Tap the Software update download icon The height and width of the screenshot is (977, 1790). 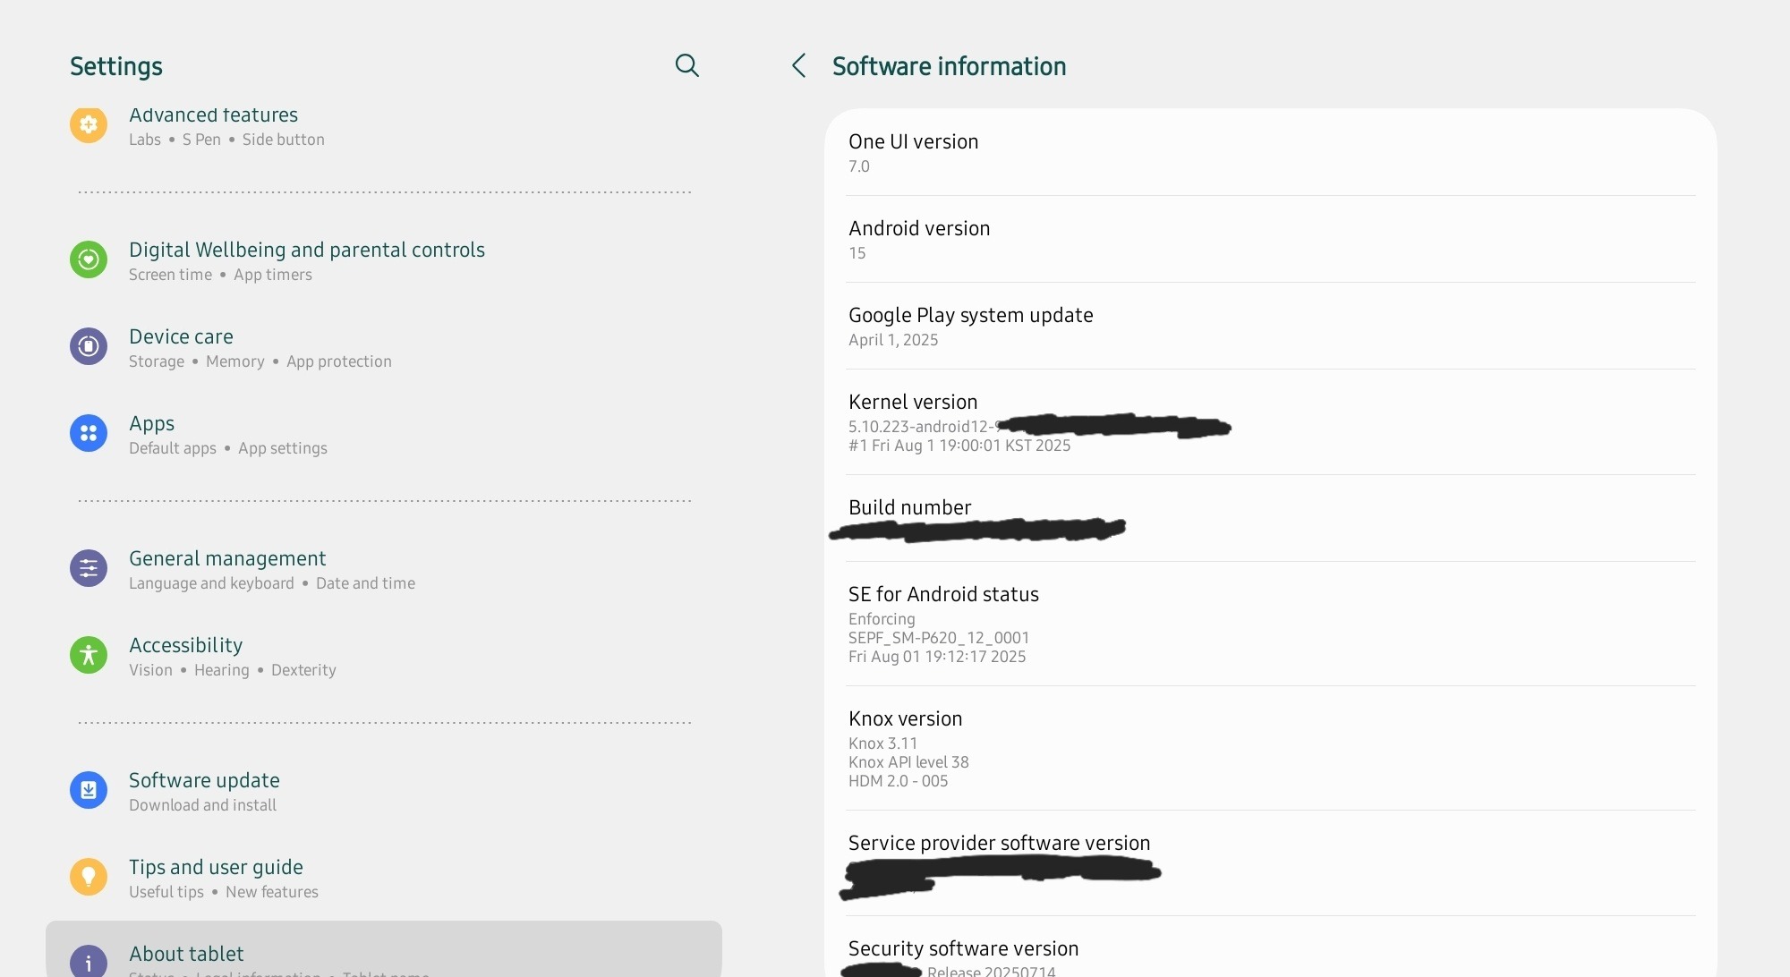[89, 790]
